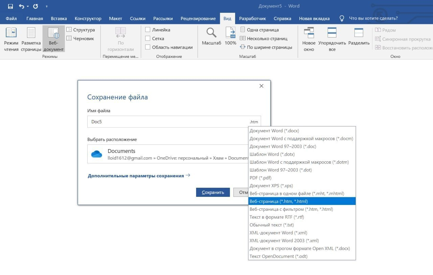The height and width of the screenshot is (275, 433).
Task: Toggle the Линейка ruler checkbox
Action: click(x=147, y=30)
